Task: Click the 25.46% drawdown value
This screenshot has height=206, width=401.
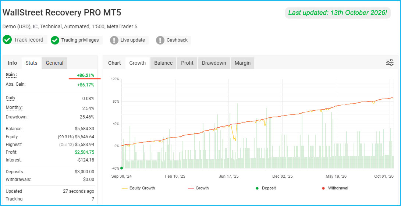Action: [87, 117]
